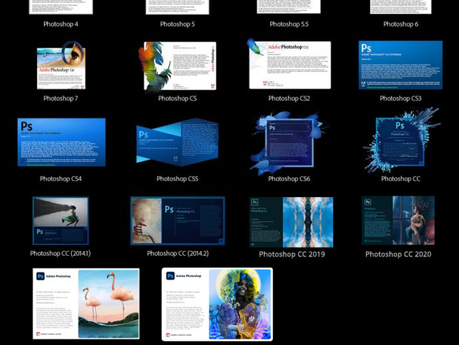Click the "Photoshop CS3" caption
Image resolution: width=459 pixels, height=345 pixels.
[400, 99]
